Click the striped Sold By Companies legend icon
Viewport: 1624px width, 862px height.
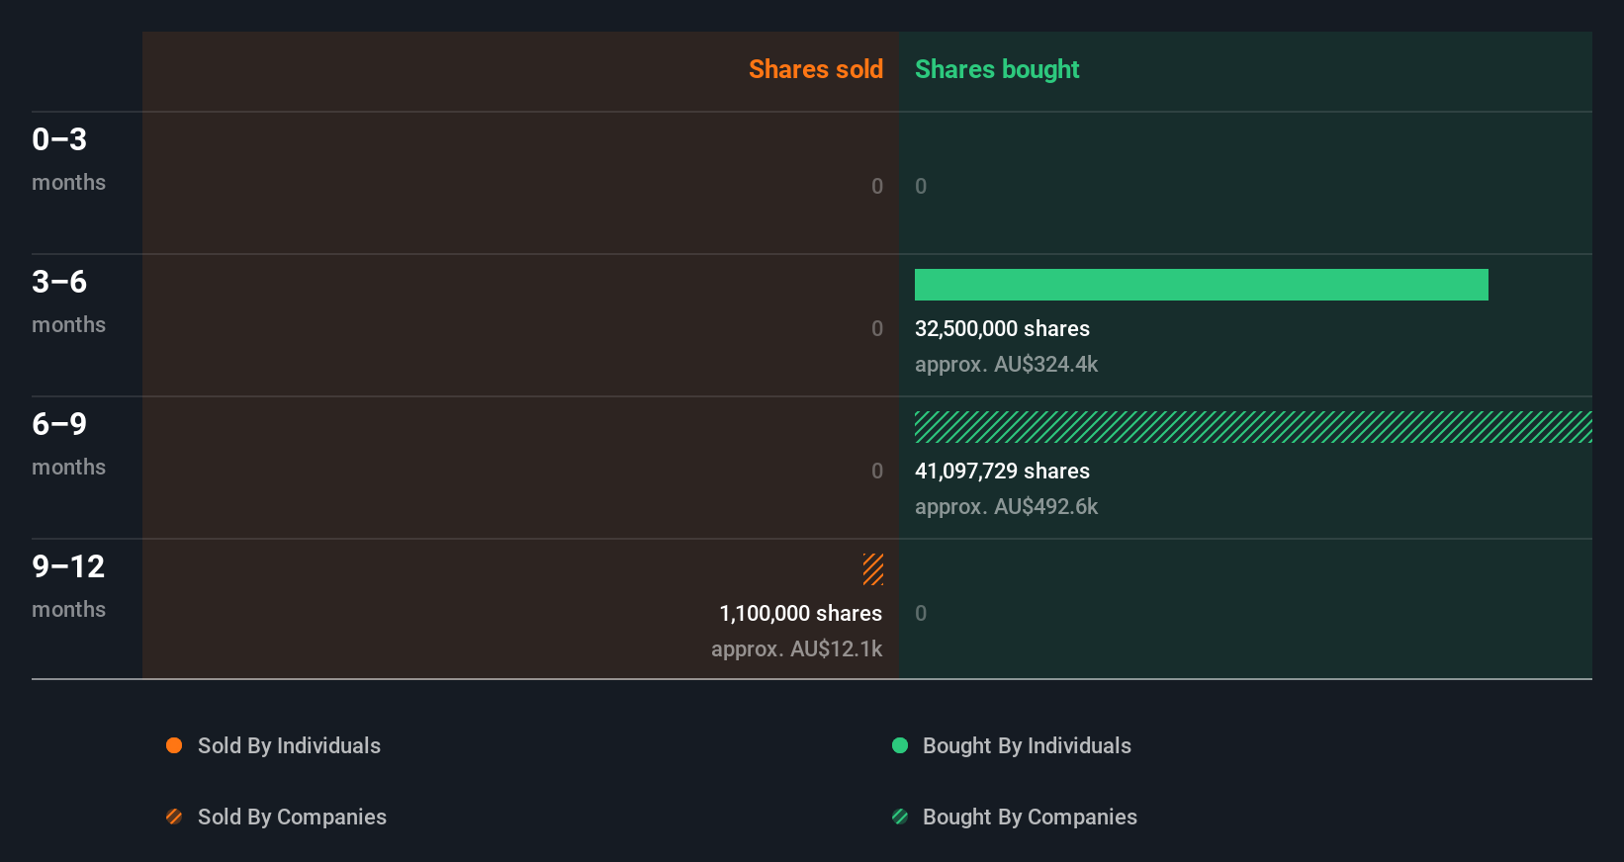[x=174, y=817]
